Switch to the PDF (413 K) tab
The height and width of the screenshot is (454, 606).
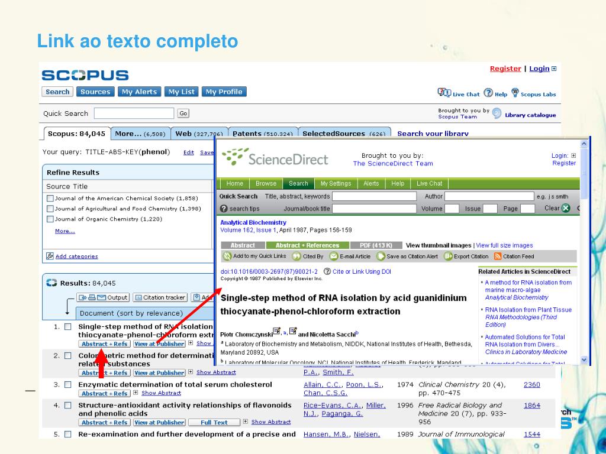coord(376,245)
